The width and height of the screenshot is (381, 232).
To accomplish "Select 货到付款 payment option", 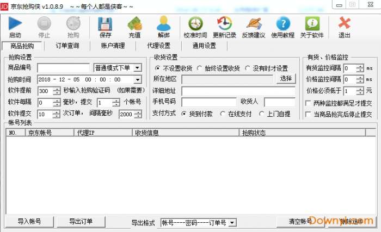I will [x=184, y=114].
